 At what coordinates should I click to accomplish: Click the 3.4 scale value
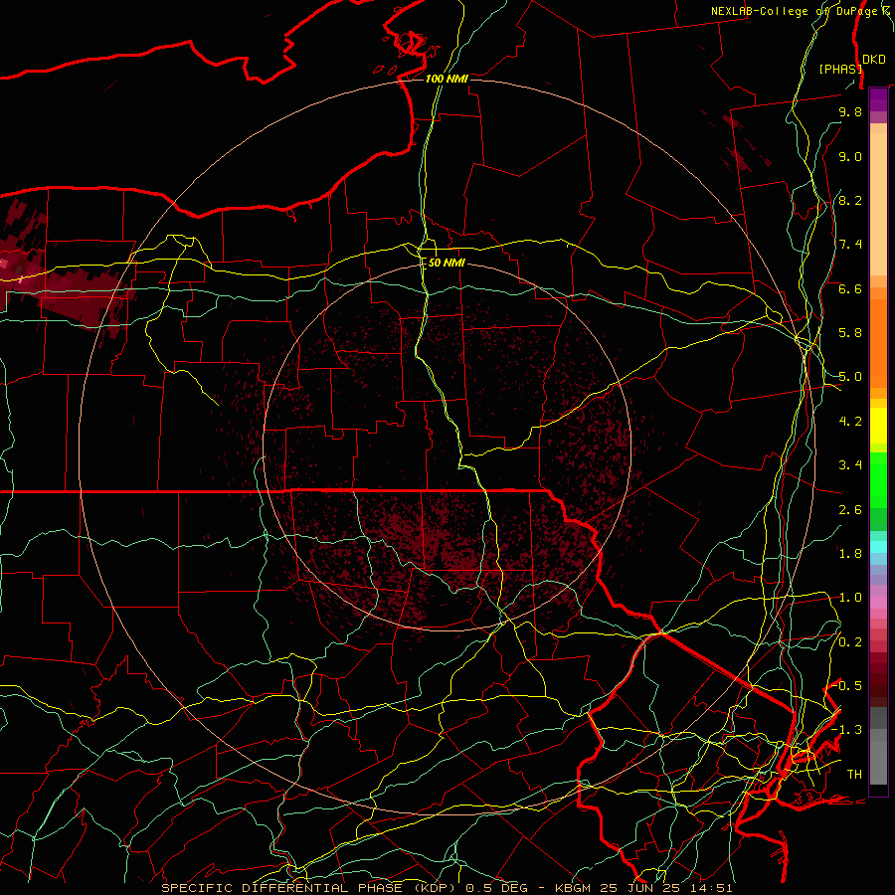[850, 465]
